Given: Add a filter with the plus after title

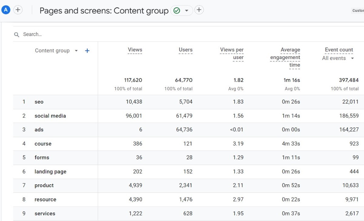Looking at the screenshot, I should coord(199,10).
